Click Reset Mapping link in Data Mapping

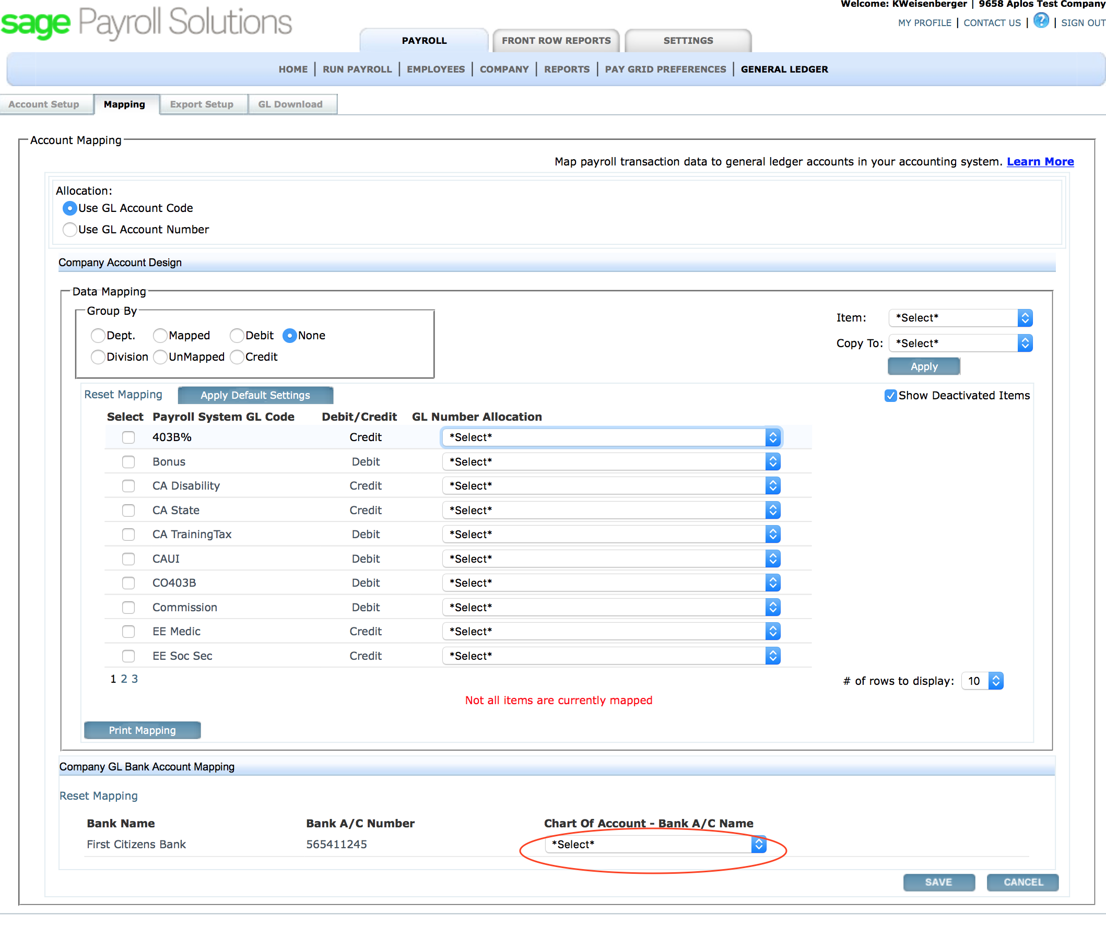pyautogui.click(x=123, y=395)
